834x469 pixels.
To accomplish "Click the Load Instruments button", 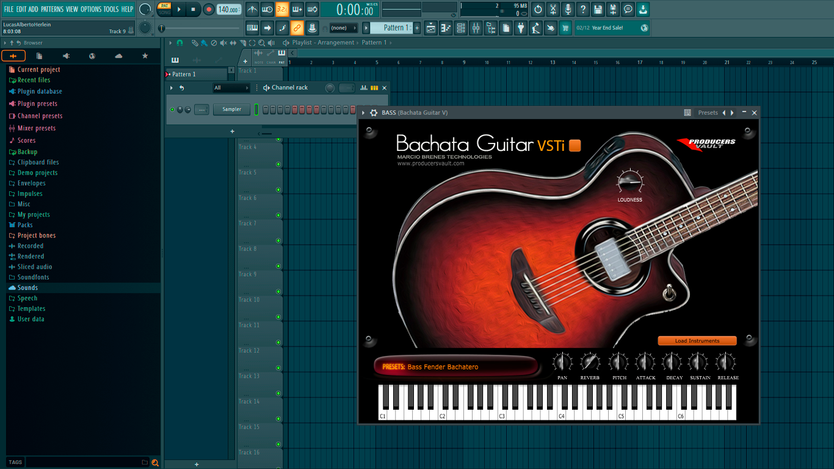I will [x=697, y=341].
